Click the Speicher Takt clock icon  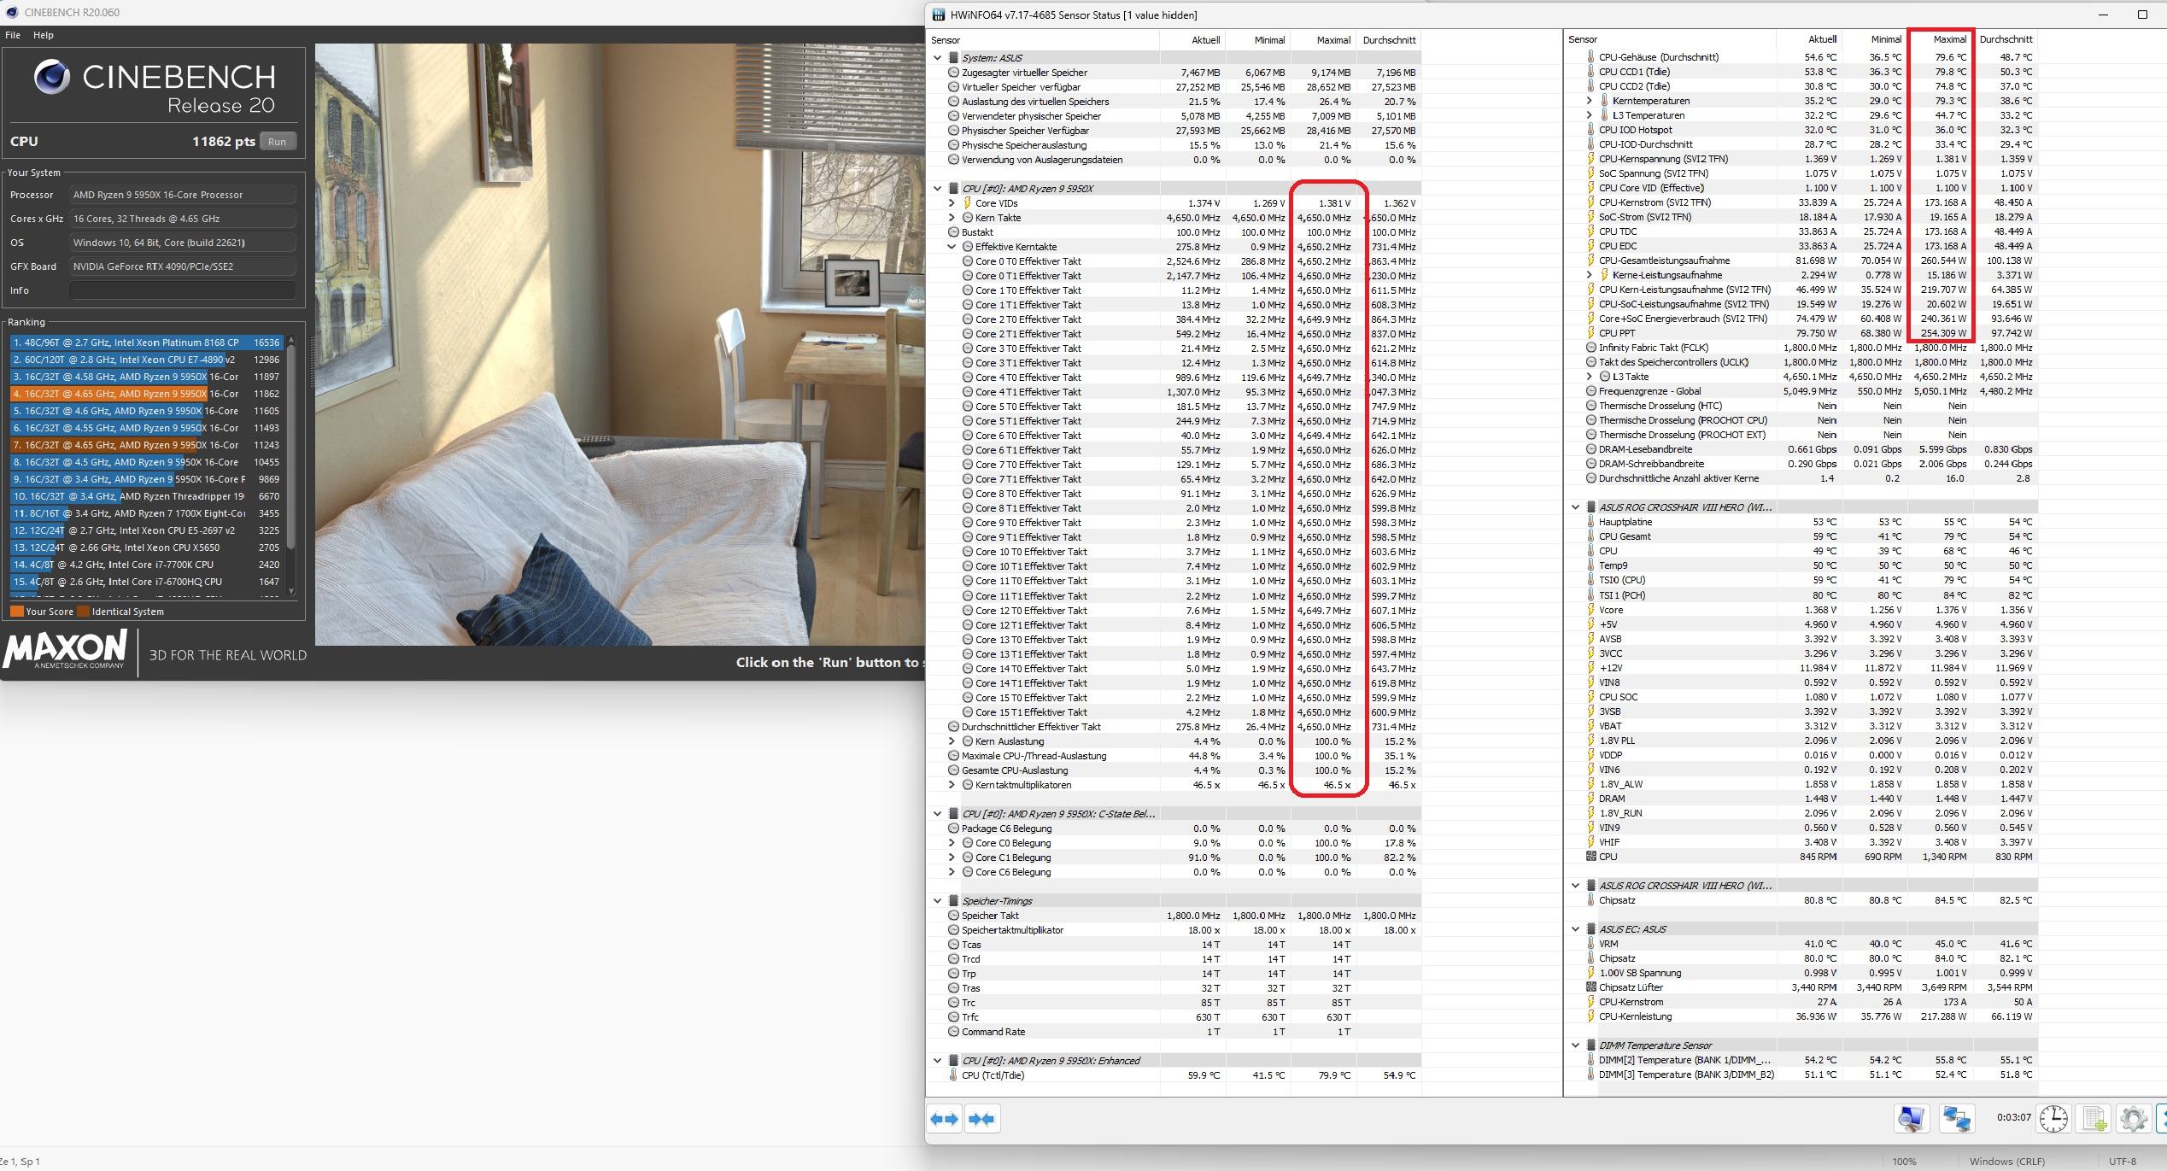[x=954, y=916]
